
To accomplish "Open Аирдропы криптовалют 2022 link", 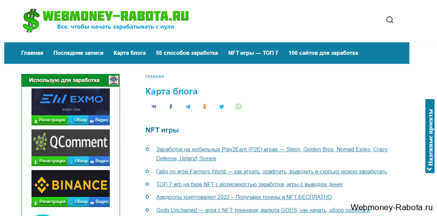I will [244, 197].
